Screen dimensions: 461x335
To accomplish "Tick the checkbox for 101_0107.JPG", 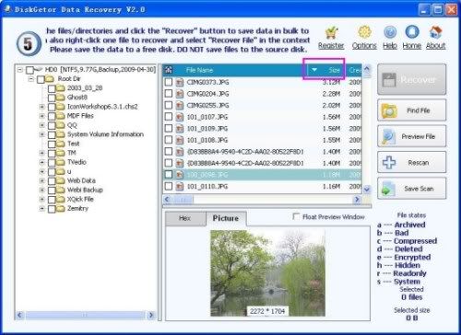I will pos(169,117).
